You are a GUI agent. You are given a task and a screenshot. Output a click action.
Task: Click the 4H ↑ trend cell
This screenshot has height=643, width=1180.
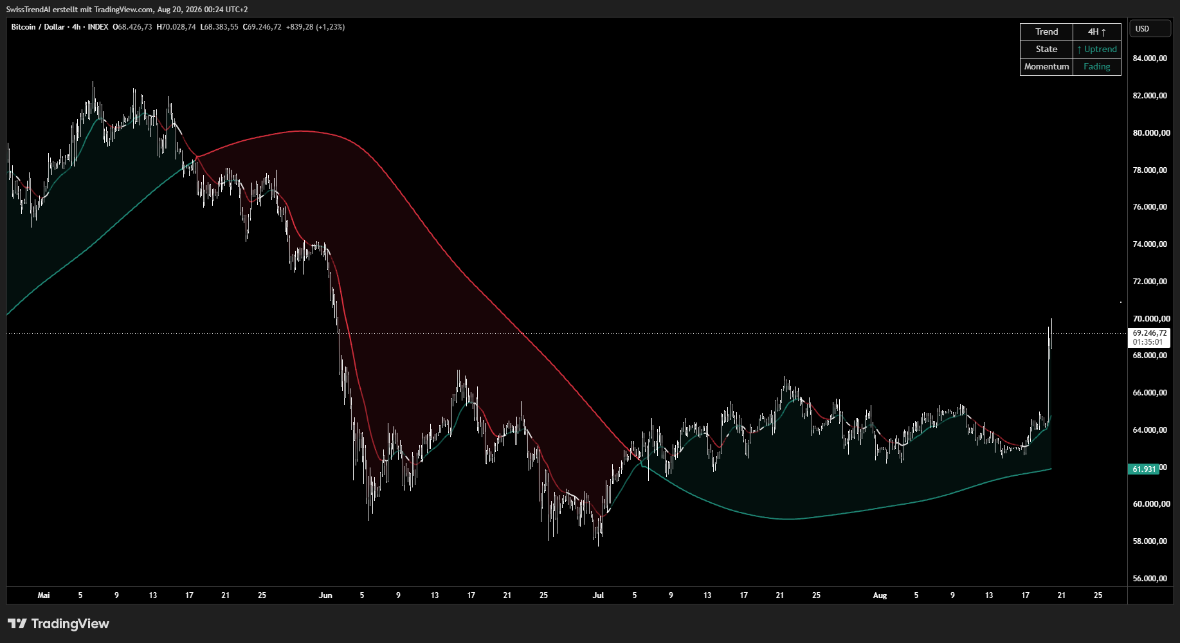(x=1097, y=32)
